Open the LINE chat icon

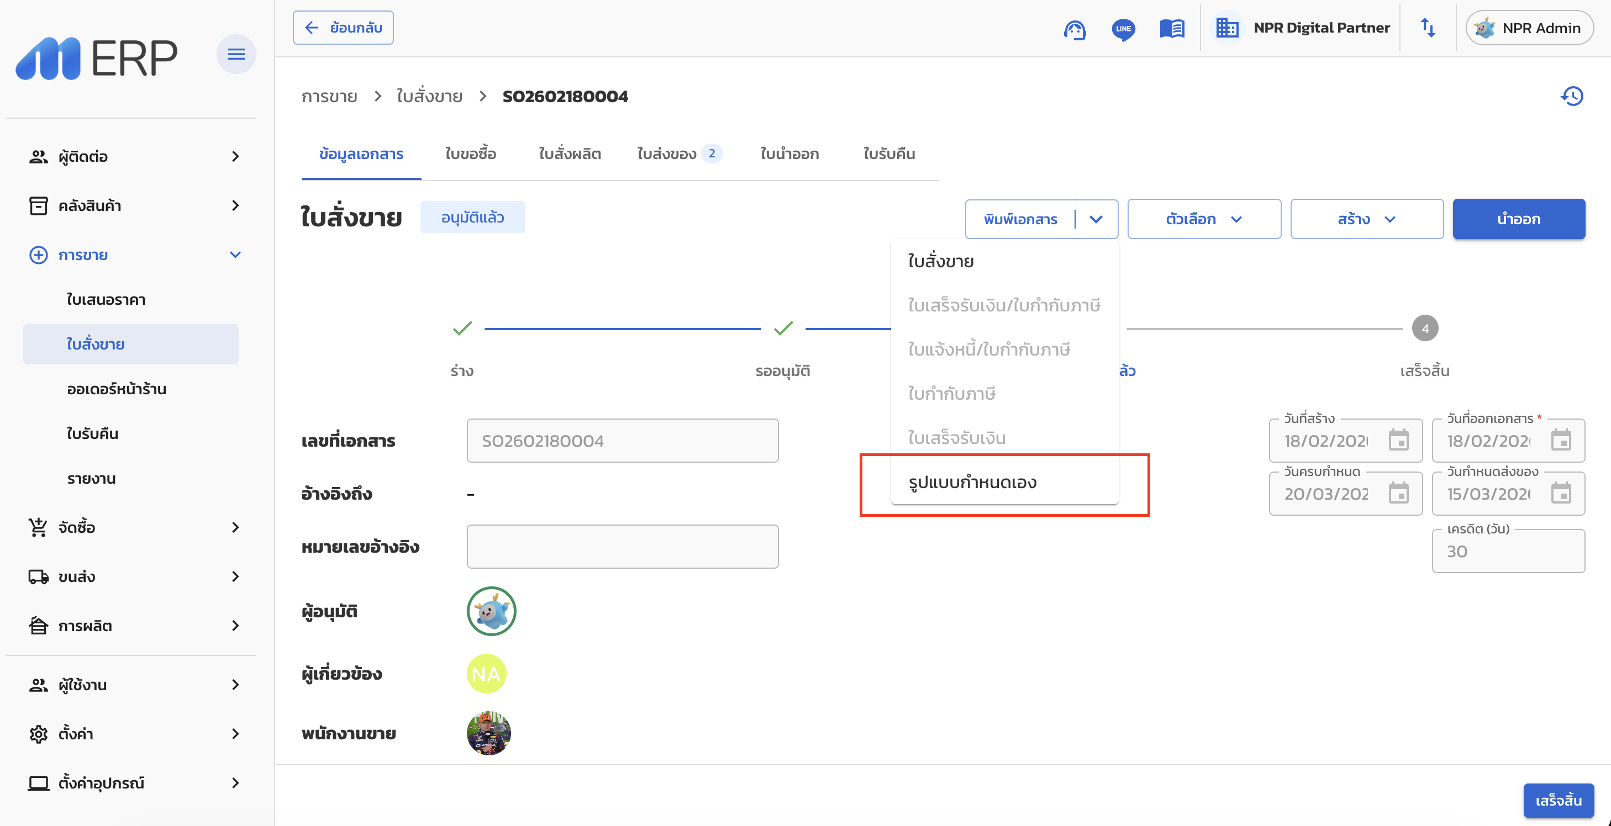1123,29
